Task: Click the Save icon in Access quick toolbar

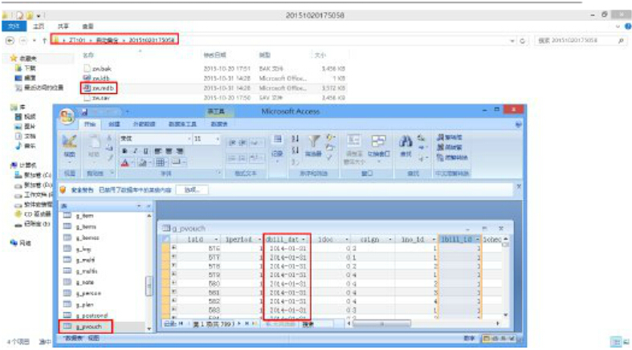Action: pyautogui.click(x=84, y=112)
